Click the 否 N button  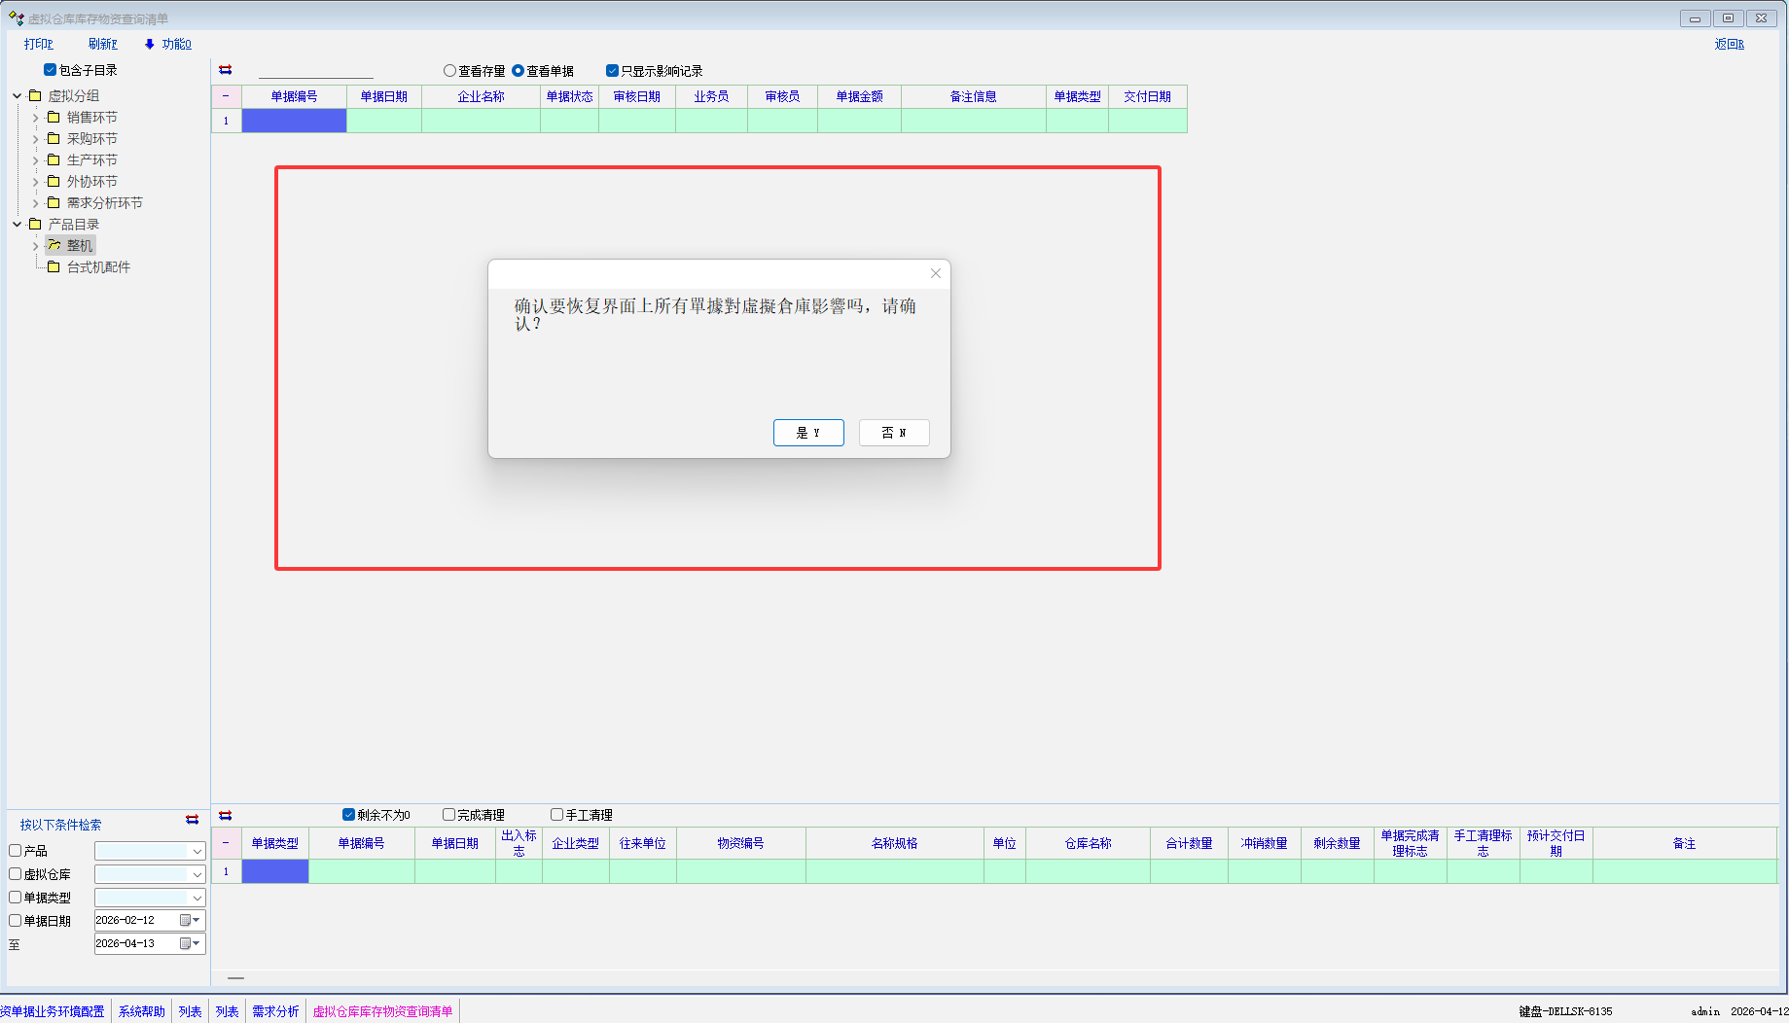(x=894, y=433)
